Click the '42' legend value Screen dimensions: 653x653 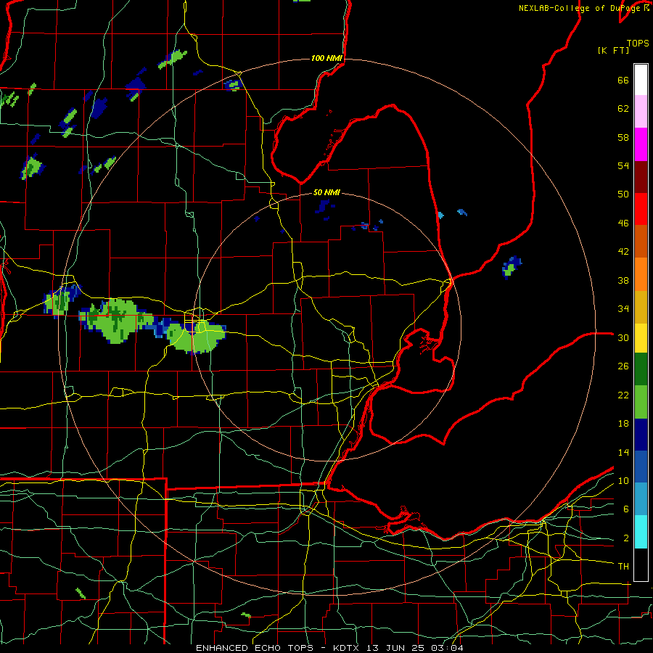[x=623, y=252]
